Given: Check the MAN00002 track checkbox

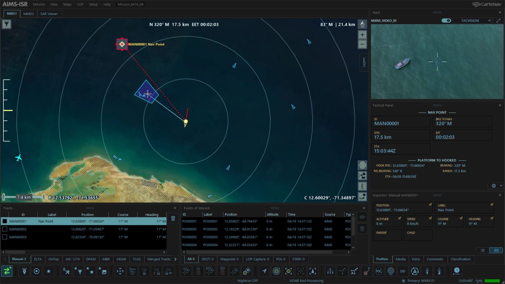Looking at the screenshot, I should [x=5, y=229].
